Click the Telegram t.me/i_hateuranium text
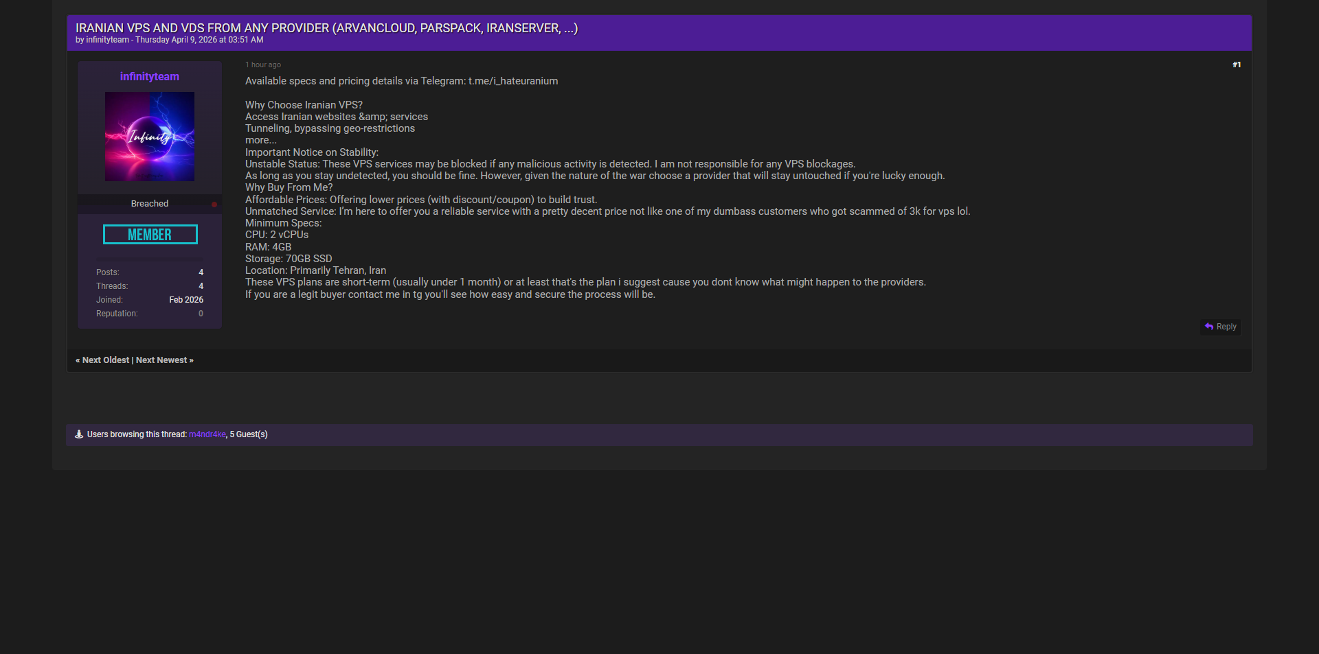 pos(513,81)
